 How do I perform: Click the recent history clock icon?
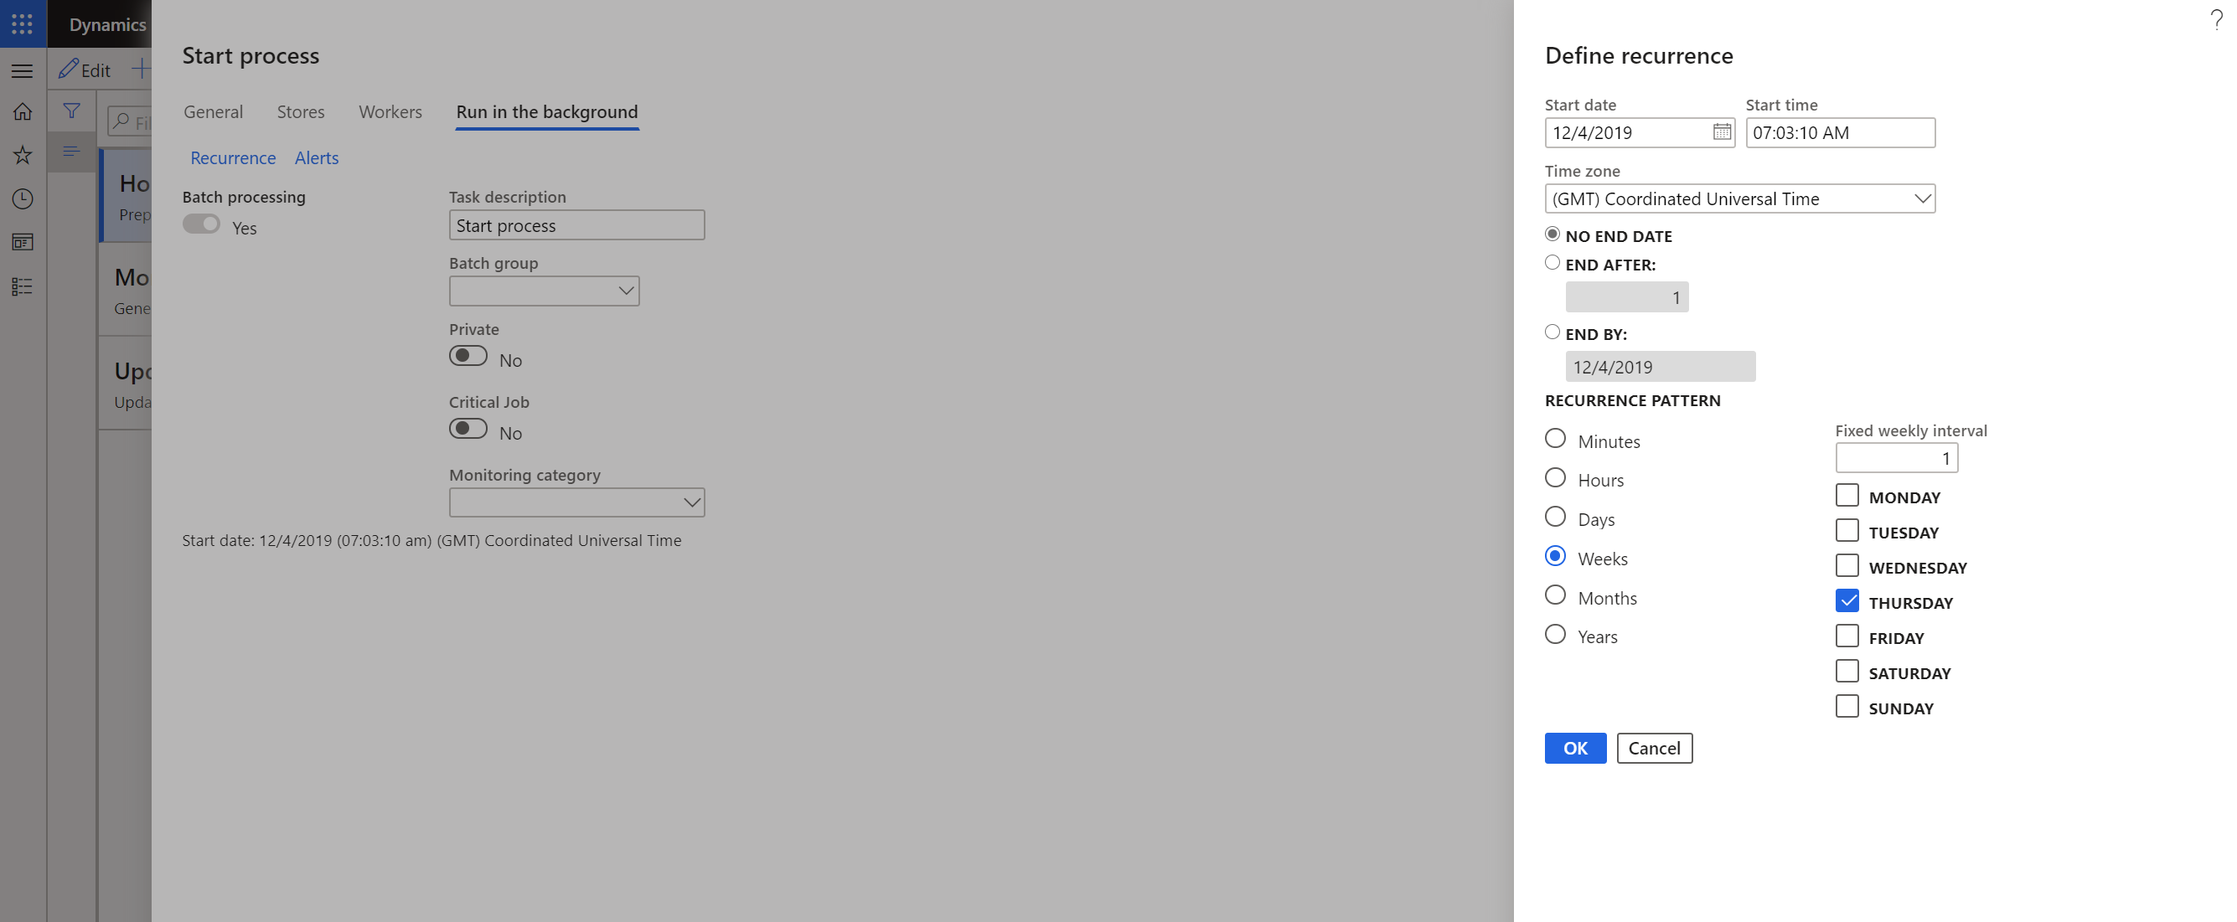tap(23, 198)
